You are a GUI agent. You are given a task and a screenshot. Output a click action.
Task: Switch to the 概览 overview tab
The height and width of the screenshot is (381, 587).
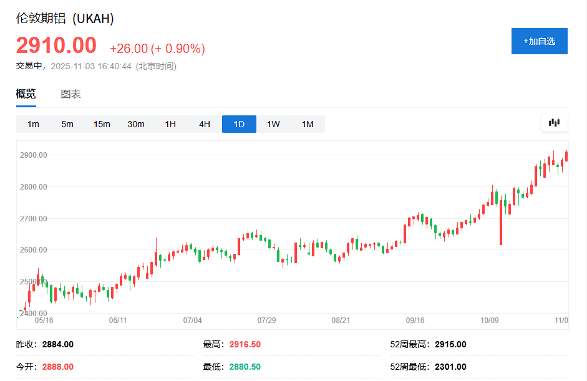tap(26, 94)
